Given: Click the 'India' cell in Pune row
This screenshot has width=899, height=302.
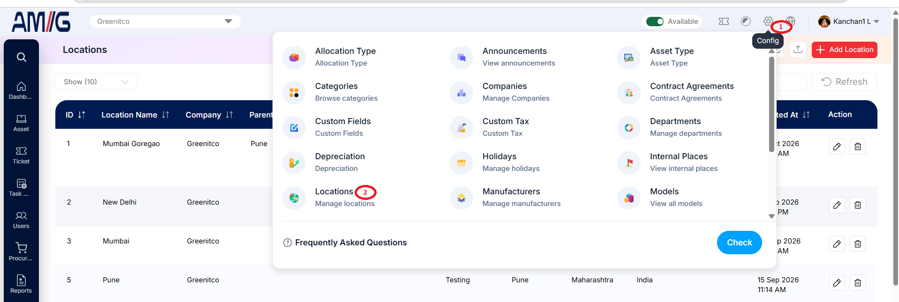Looking at the screenshot, I should point(644,280).
